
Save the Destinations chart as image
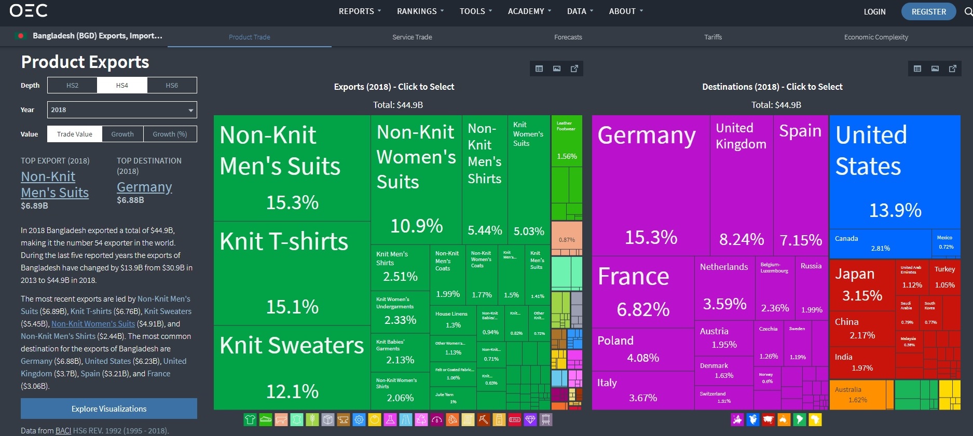[935, 69]
